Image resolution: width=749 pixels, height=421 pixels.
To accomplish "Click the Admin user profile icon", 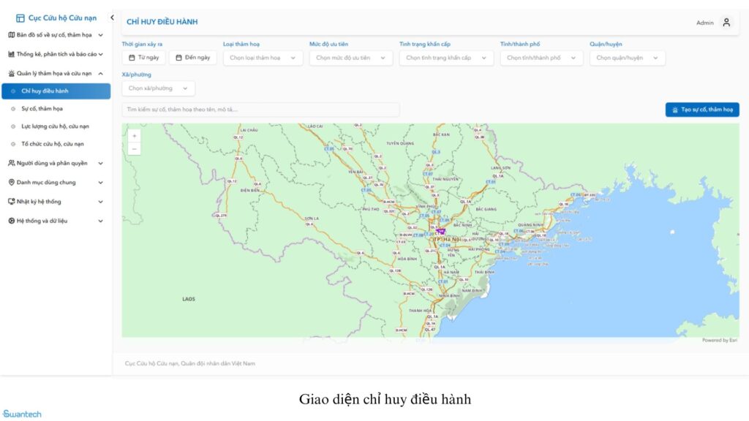I will click(726, 23).
